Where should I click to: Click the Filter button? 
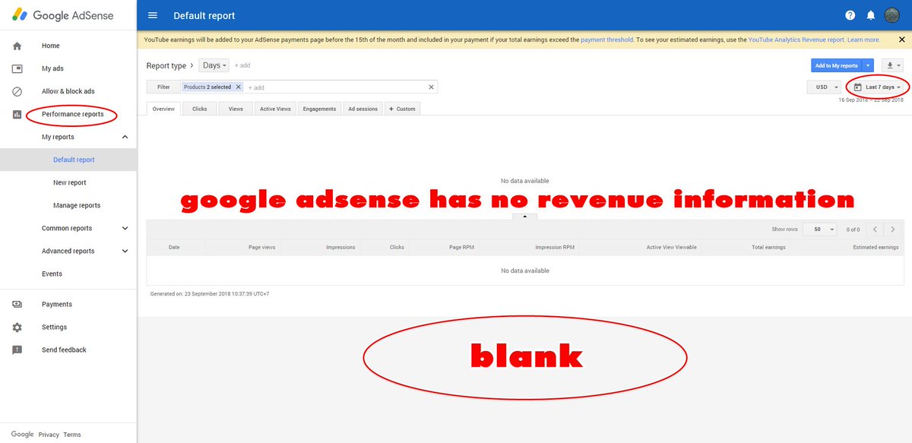click(x=163, y=87)
